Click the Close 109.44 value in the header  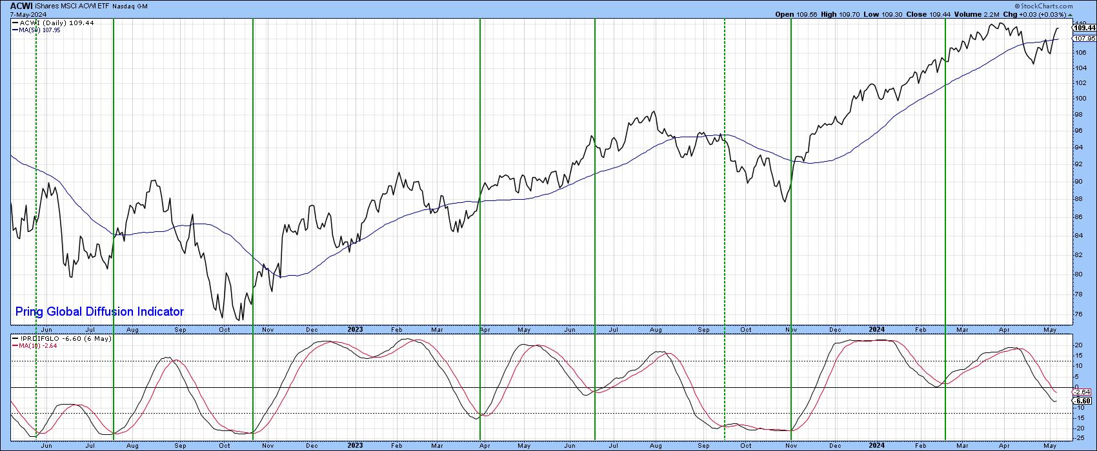click(930, 13)
